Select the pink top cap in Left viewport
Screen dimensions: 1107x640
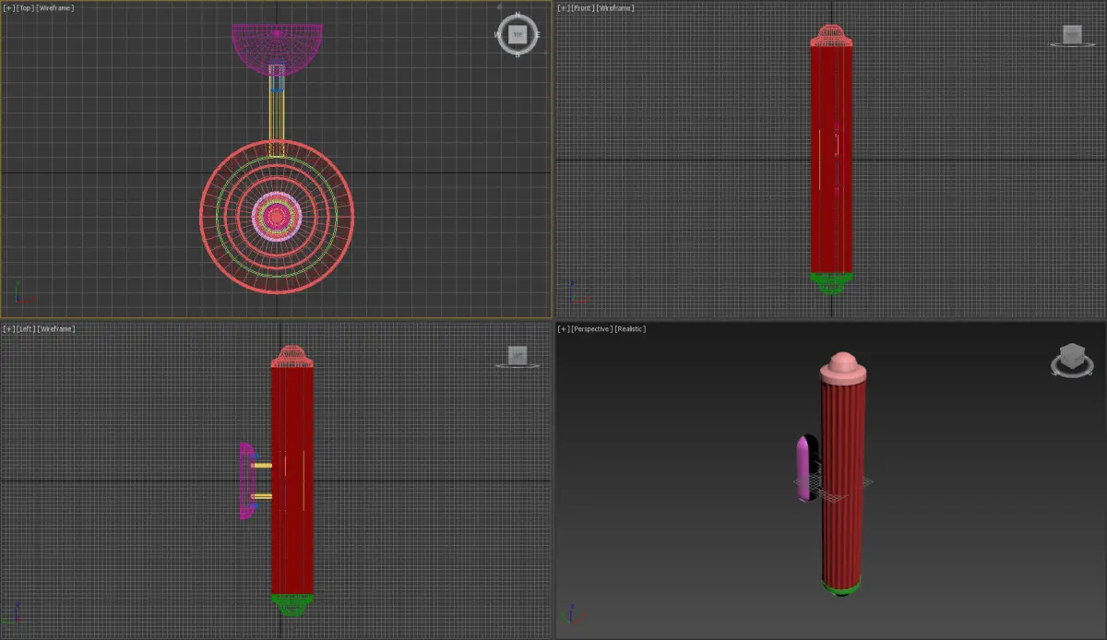(x=292, y=356)
